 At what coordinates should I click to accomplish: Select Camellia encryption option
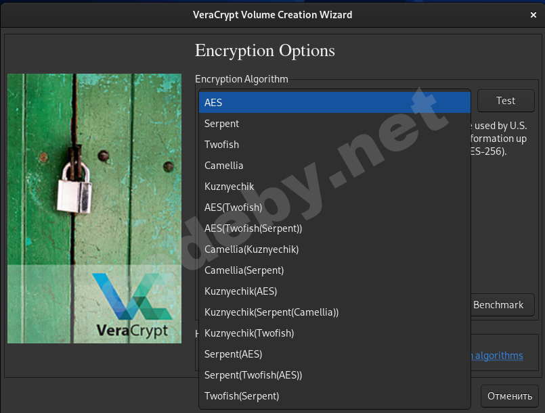click(334, 166)
